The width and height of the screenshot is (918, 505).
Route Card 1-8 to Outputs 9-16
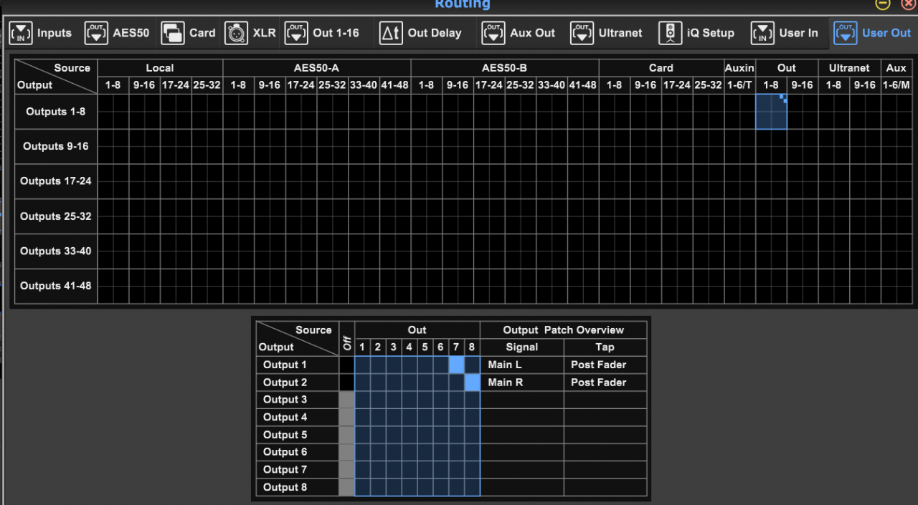[615, 146]
